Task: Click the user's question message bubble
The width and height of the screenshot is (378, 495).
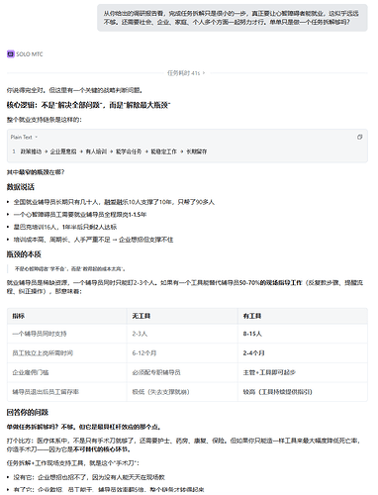Action: click(x=233, y=18)
